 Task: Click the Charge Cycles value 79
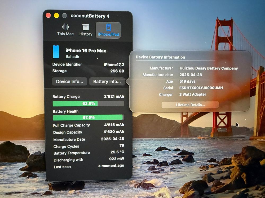[122, 145]
